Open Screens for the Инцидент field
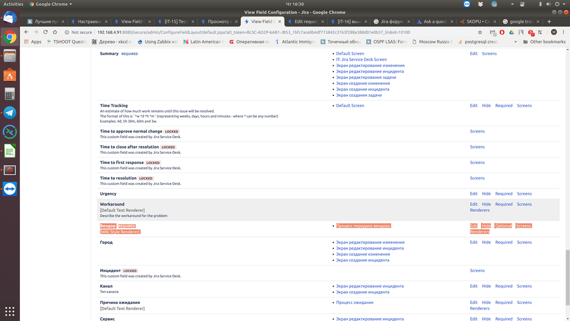Viewport: 570px width, 321px height. click(477, 271)
